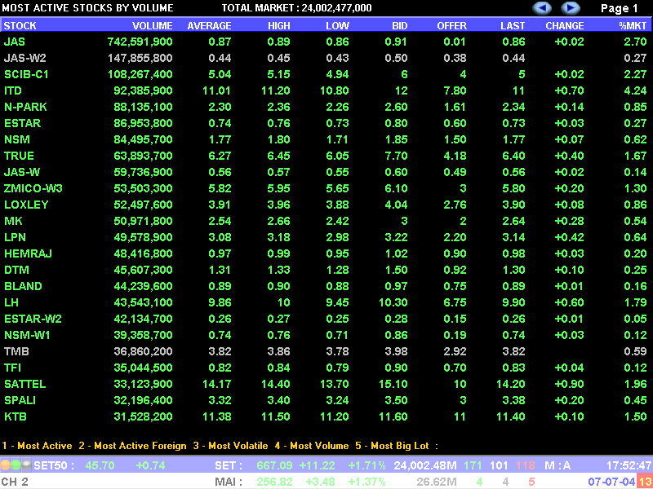Screen dimensions: 653x489
Task: Select the DTM stock symbol
Action: [x=16, y=270]
